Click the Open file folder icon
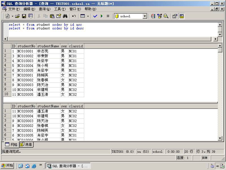Image resolution: width=226 pixels, height=170 pixels. tap(18, 16)
